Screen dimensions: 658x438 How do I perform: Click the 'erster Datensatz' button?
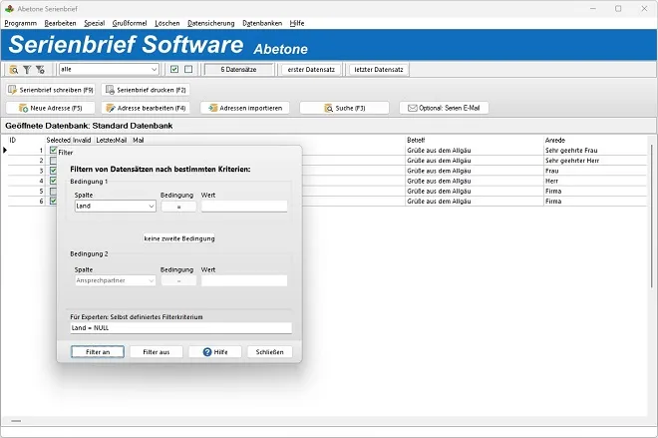(311, 69)
